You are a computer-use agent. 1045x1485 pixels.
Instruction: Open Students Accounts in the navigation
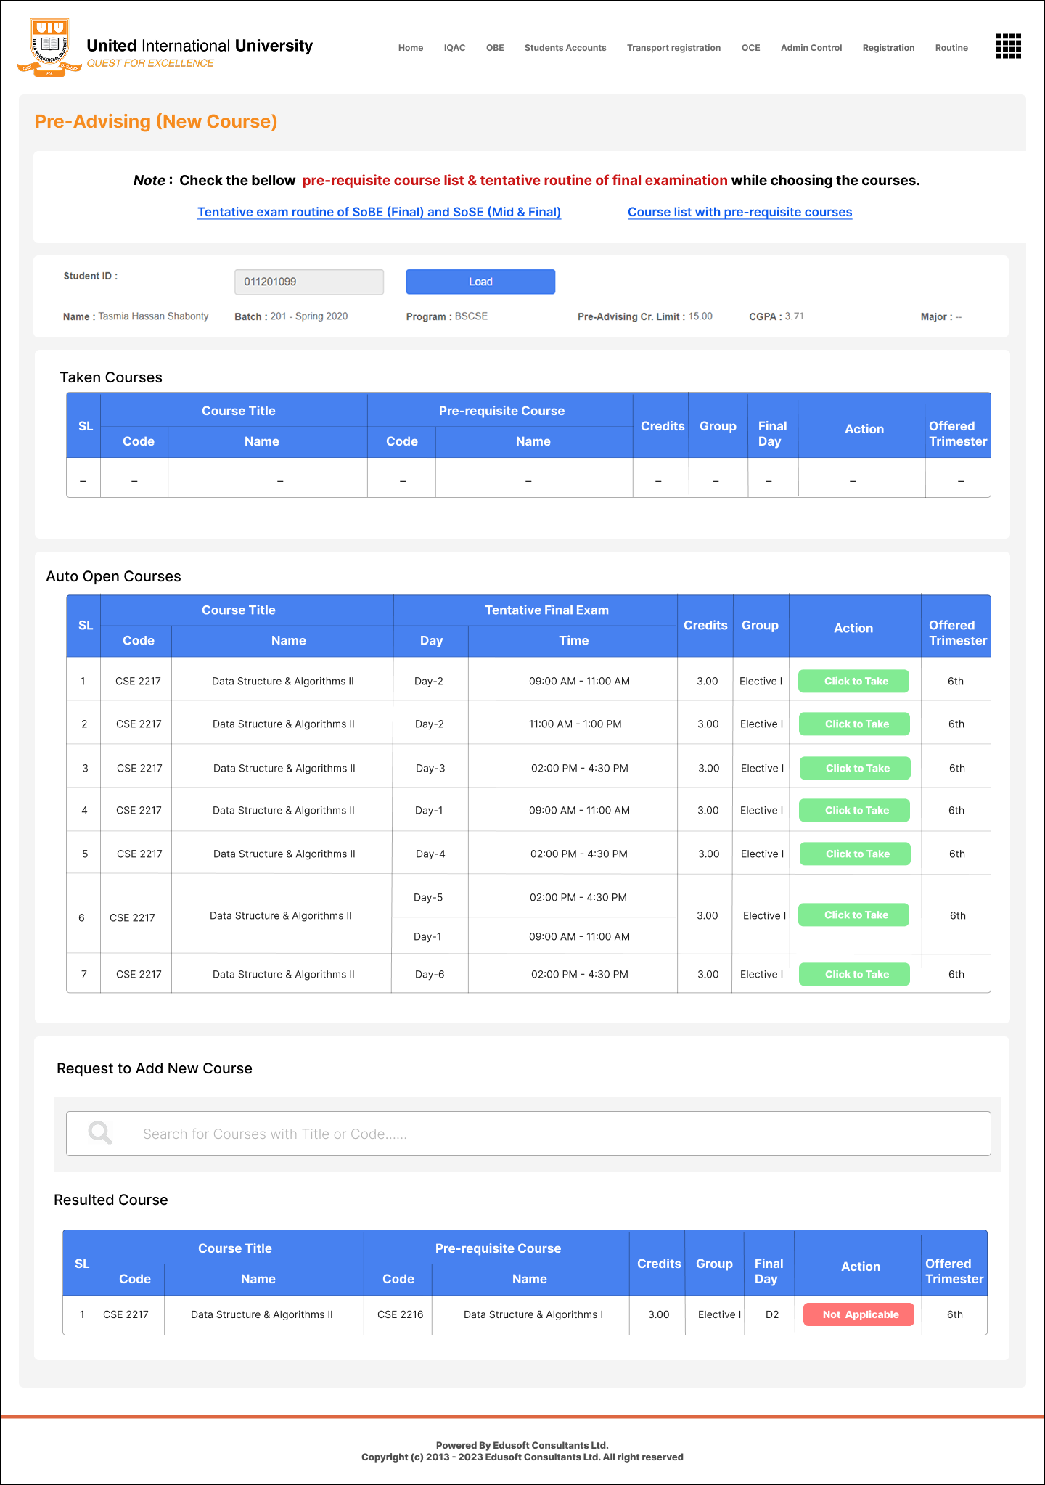565,48
